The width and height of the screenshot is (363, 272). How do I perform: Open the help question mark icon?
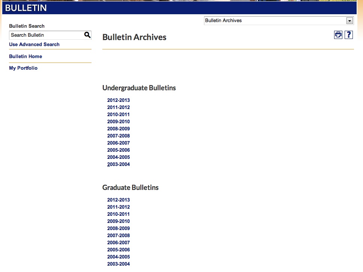click(349, 35)
